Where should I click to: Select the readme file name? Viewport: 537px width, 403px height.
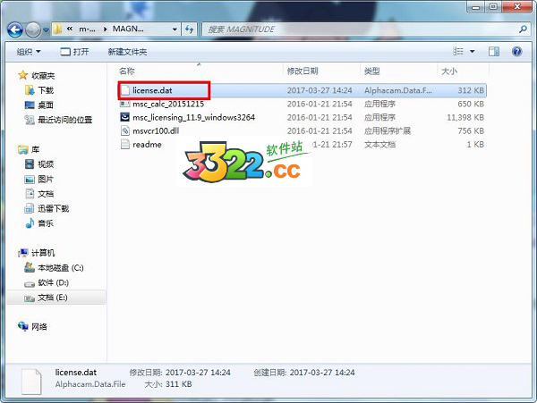coord(147,144)
